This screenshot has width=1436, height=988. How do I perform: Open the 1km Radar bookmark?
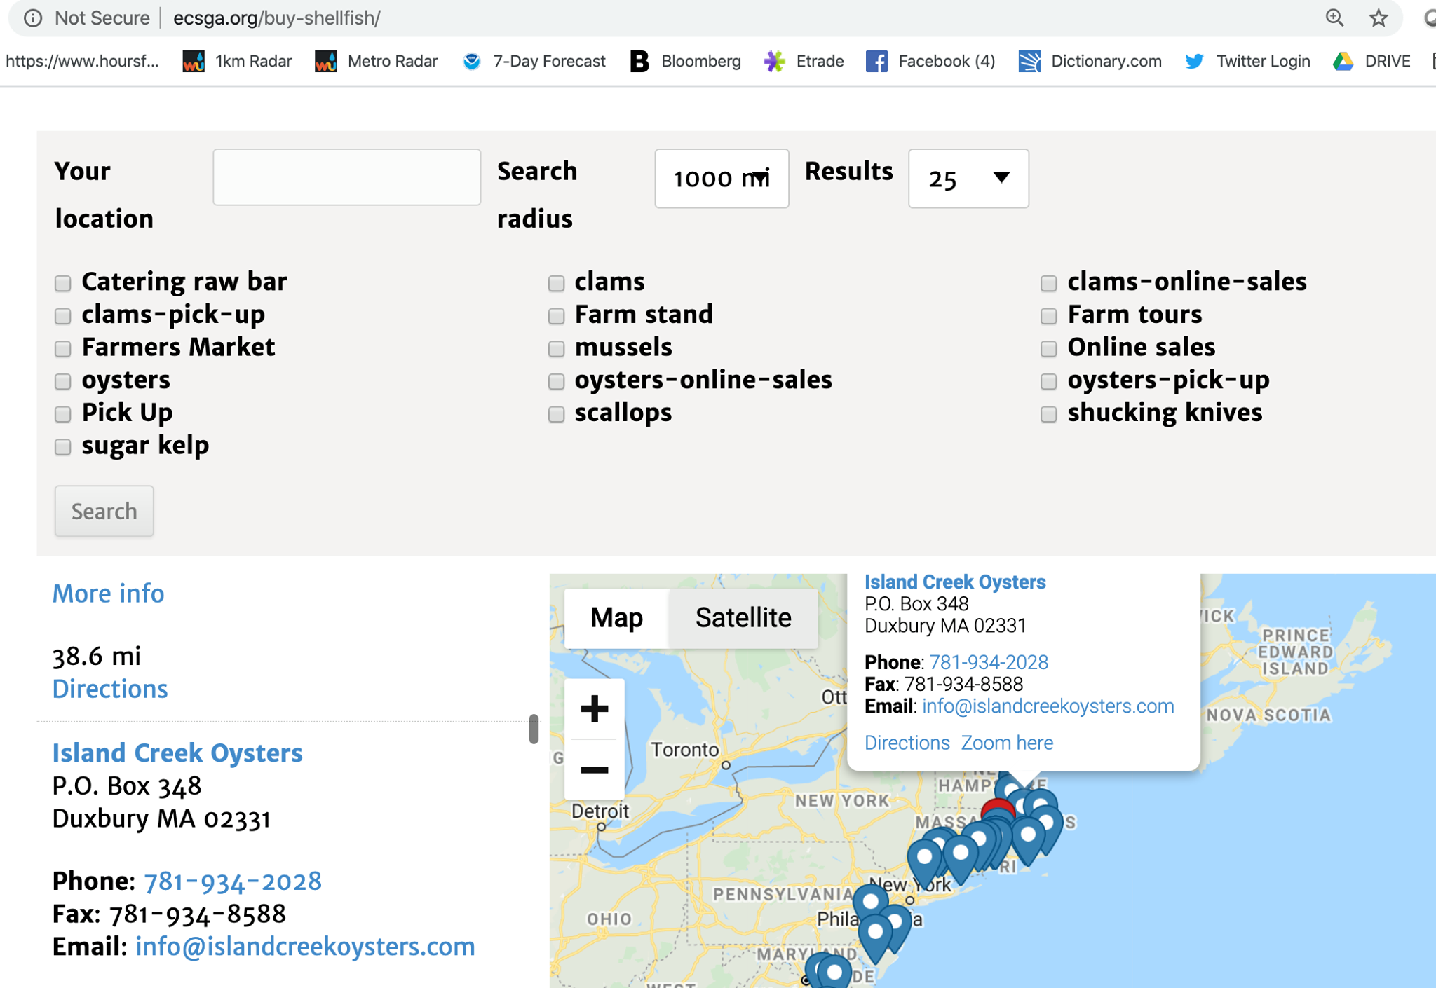pyautogui.click(x=237, y=62)
